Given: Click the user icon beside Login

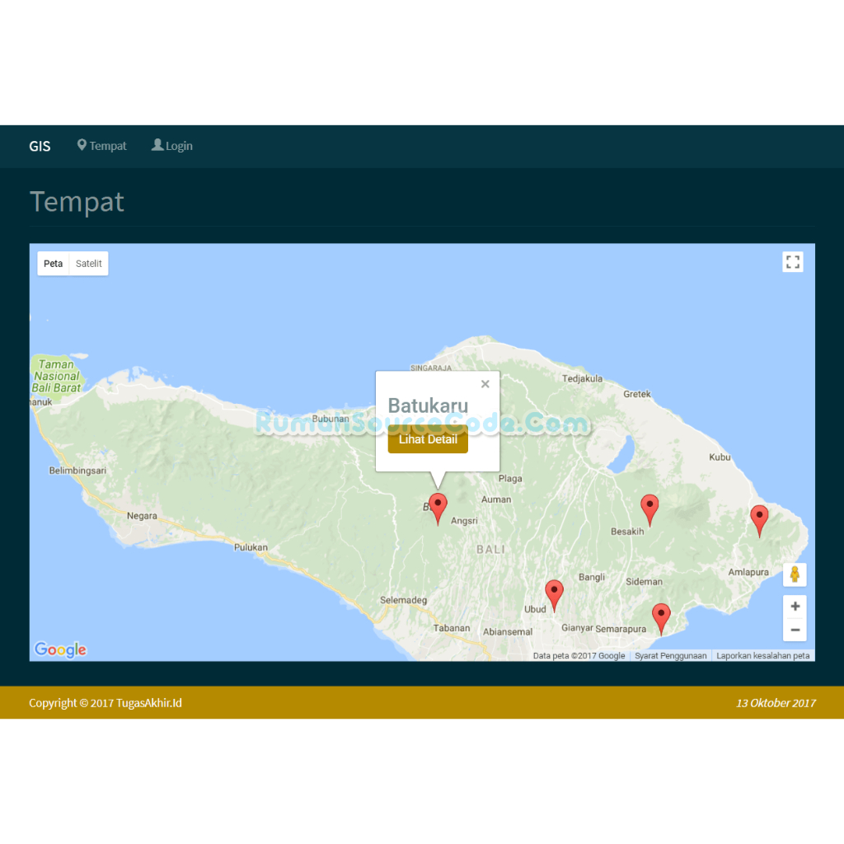Looking at the screenshot, I should click(157, 145).
